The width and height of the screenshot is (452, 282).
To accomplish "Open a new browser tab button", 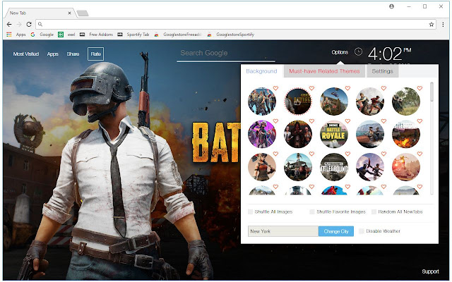I will pyautogui.click(x=83, y=13).
